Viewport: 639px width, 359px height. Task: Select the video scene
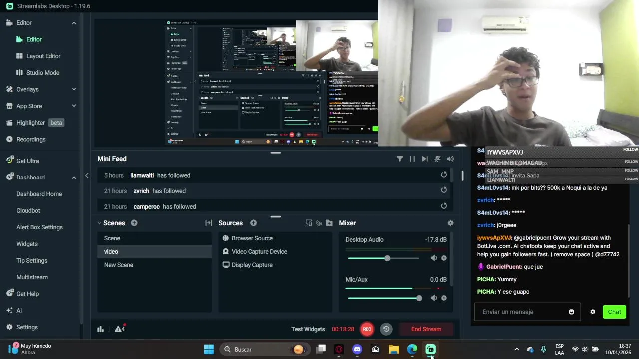click(155, 252)
